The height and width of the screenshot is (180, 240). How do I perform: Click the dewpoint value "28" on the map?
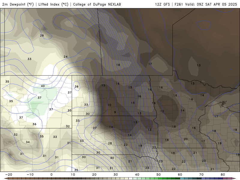[110, 143]
